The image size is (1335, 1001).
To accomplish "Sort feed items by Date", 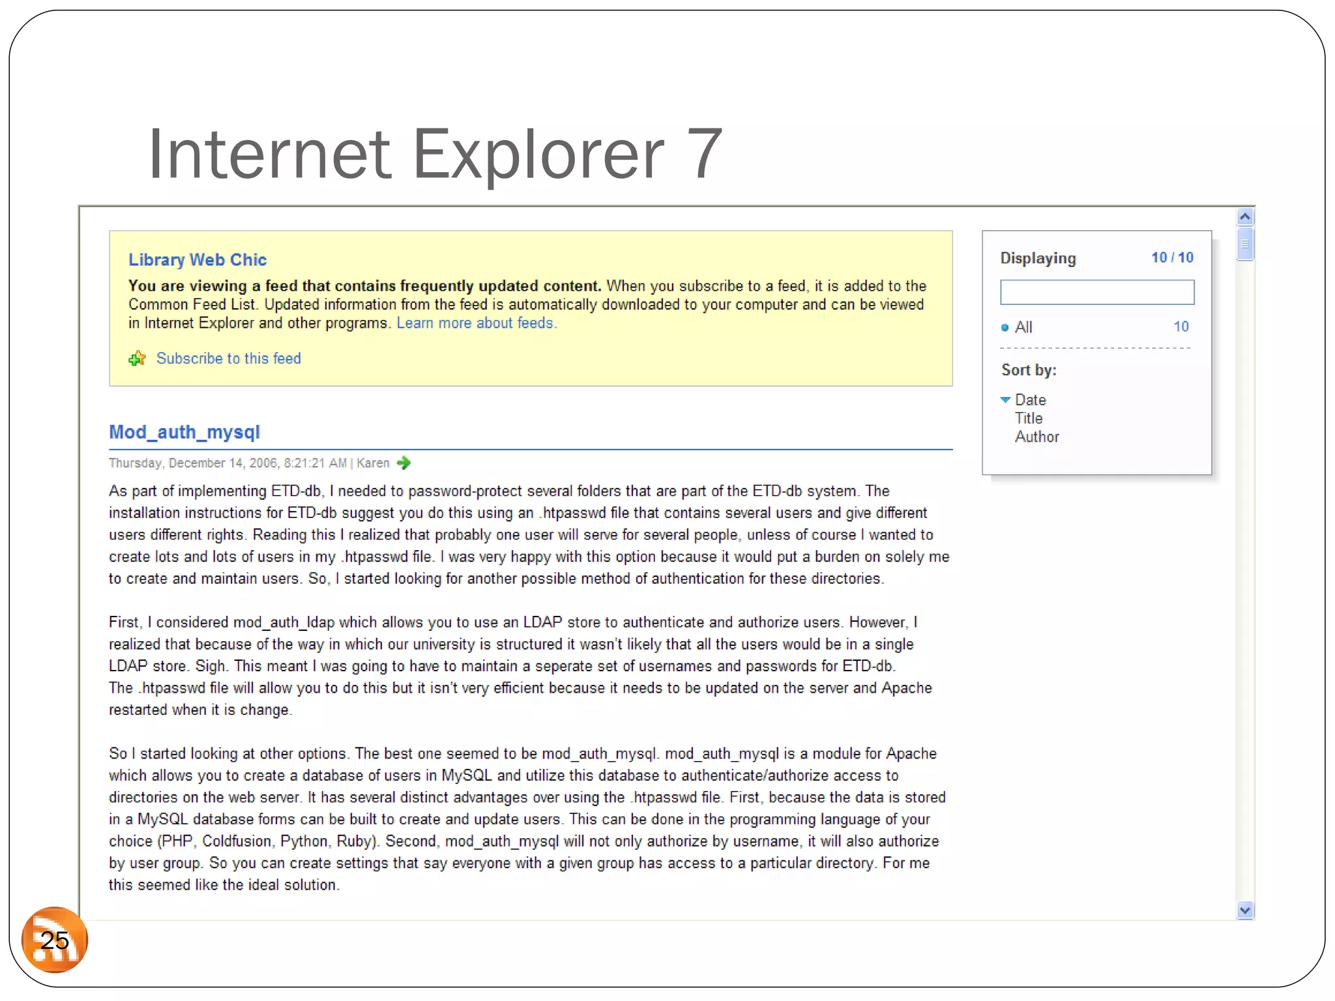I will [1030, 400].
